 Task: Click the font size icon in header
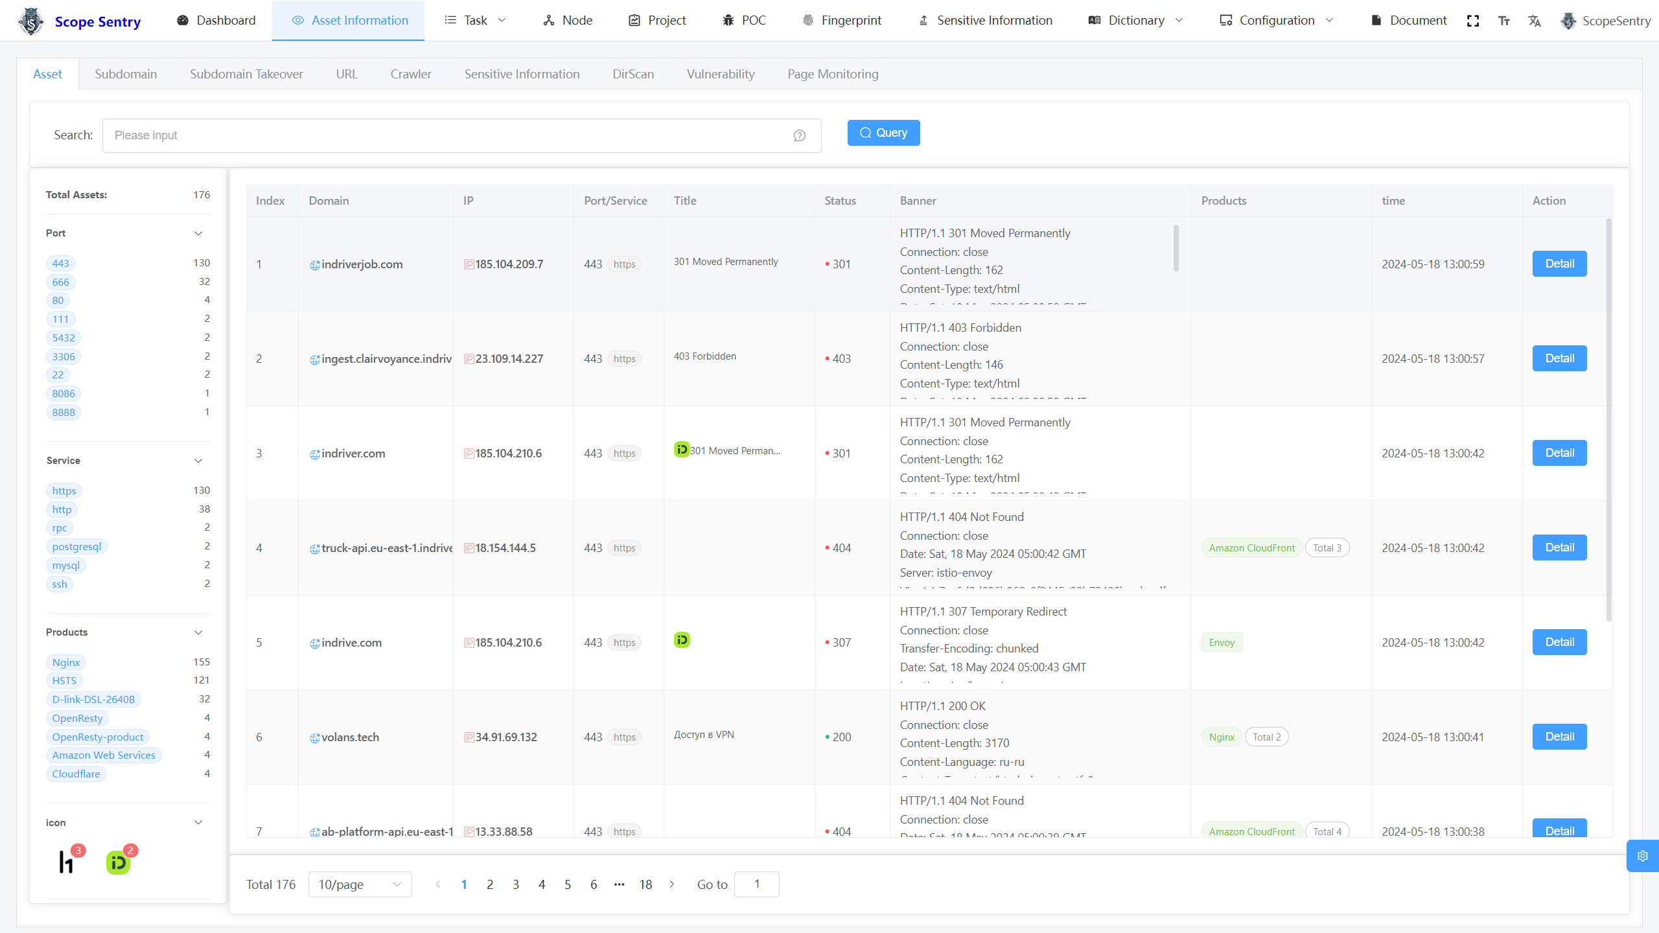pyautogui.click(x=1504, y=21)
